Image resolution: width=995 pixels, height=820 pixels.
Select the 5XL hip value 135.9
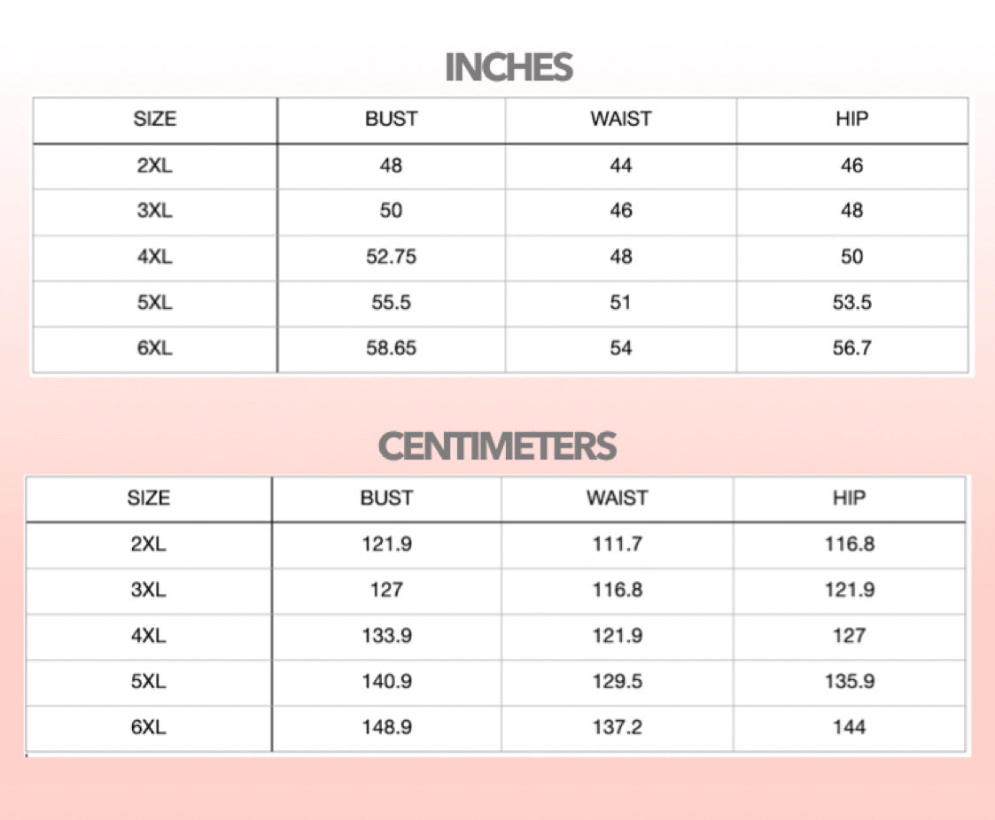pos(849,682)
